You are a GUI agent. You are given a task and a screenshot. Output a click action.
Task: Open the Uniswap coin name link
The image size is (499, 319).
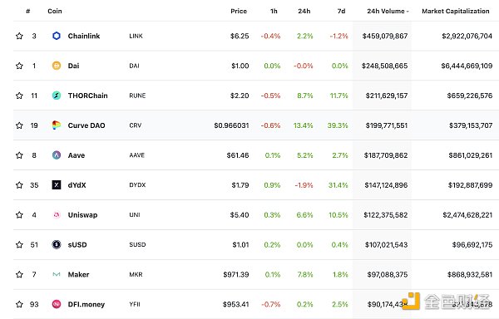82,215
